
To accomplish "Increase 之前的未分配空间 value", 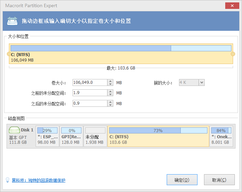I will [x=110, y=91].
